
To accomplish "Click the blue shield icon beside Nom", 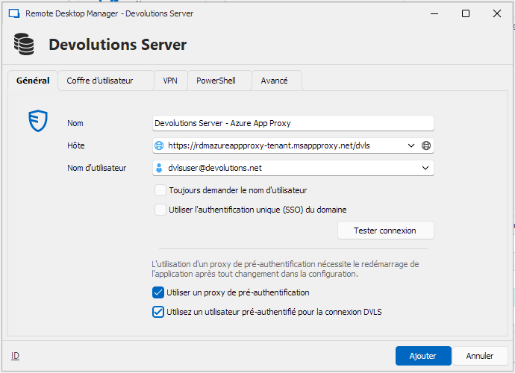I will (38, 121).
